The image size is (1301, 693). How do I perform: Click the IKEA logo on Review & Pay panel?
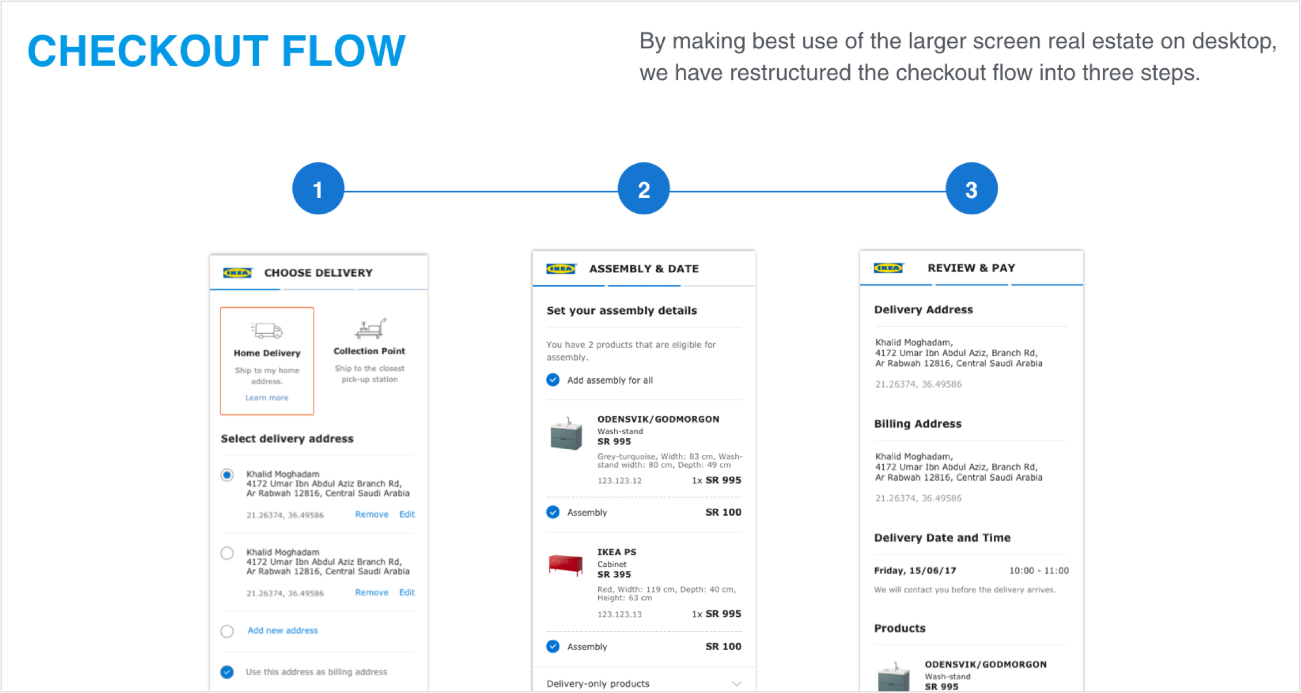[x=889, y=268]
